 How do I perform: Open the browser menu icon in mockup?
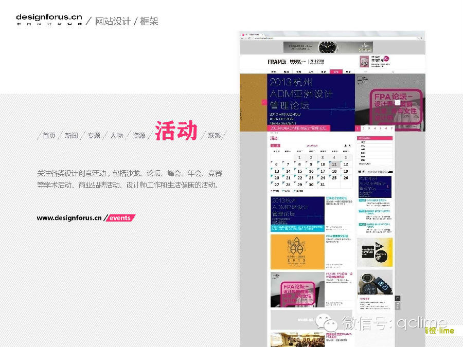click(x=421, y=39)
